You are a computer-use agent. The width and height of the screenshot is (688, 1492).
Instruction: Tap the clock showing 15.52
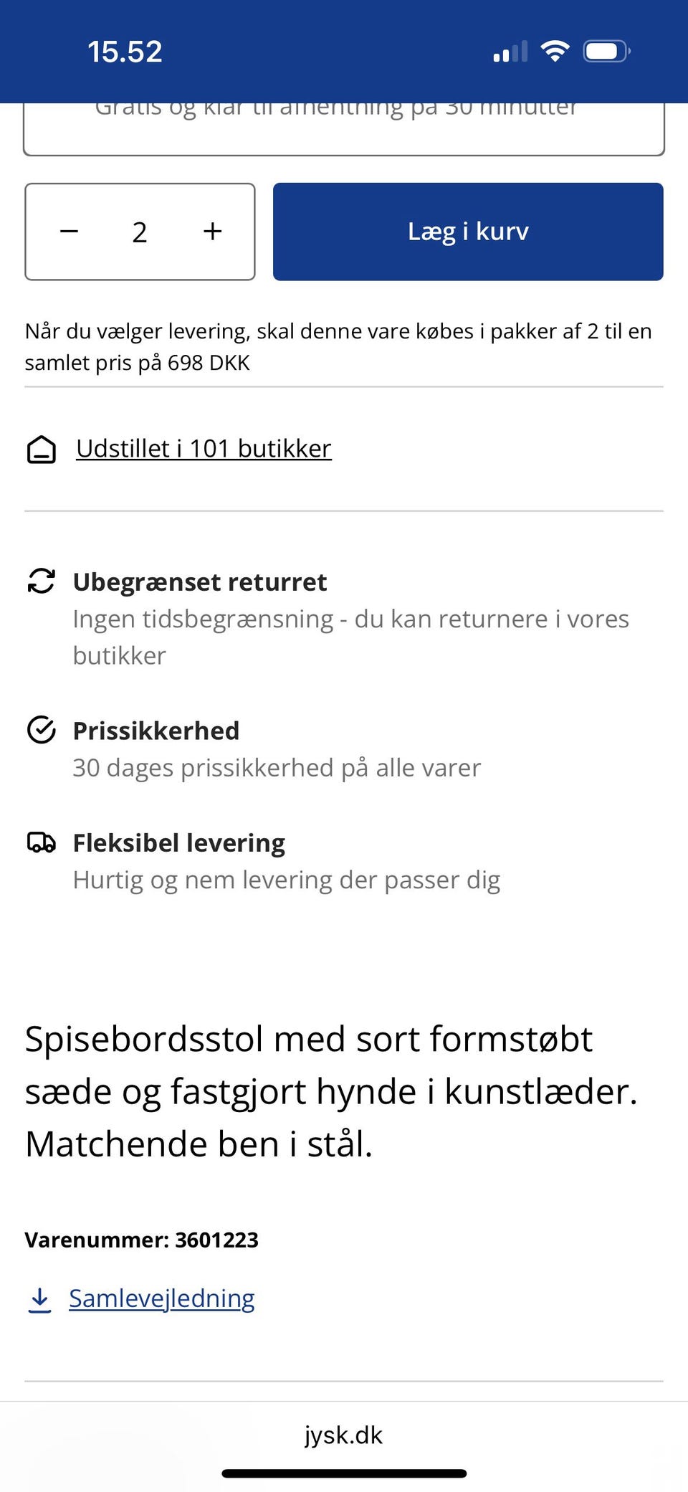(124, 50)
